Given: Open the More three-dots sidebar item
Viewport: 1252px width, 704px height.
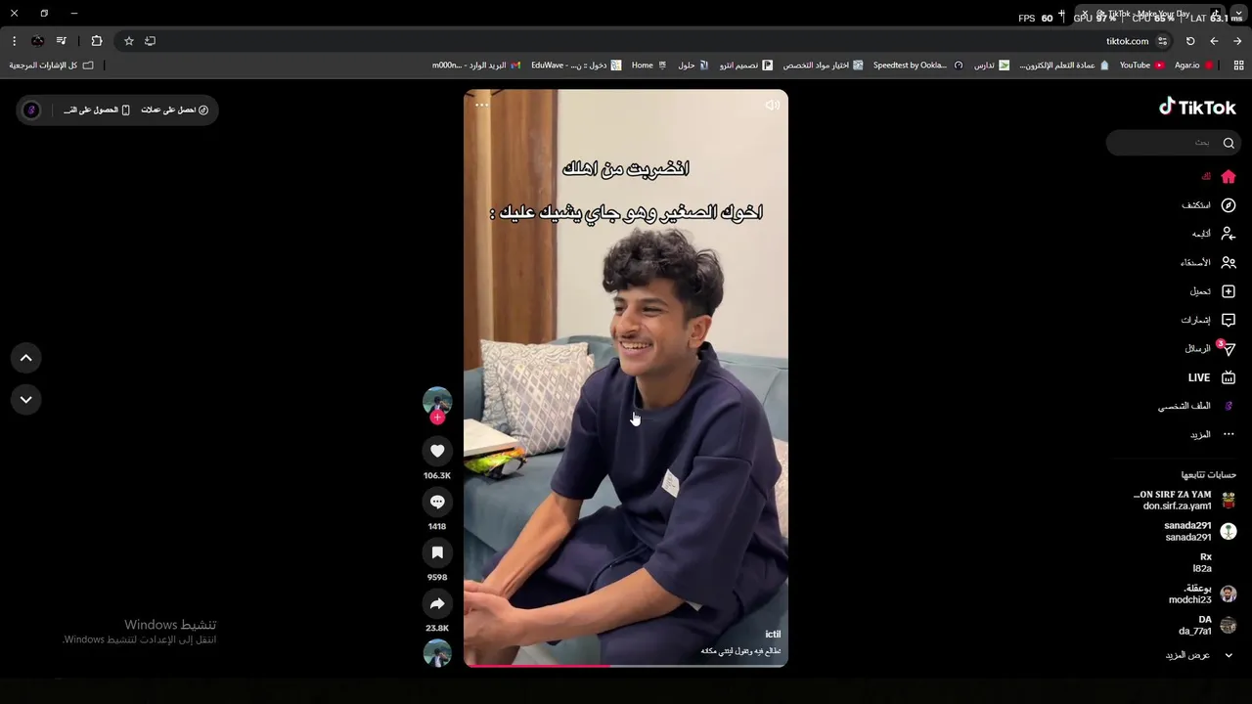Looking at the screenshot, I should tap(1213, 434).
